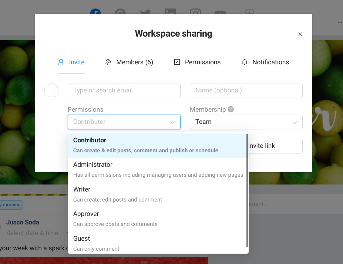The width and height of the screenshot is (343, 264).
Task: Open the Membership Team dropdown
Action: pos(246,122)
